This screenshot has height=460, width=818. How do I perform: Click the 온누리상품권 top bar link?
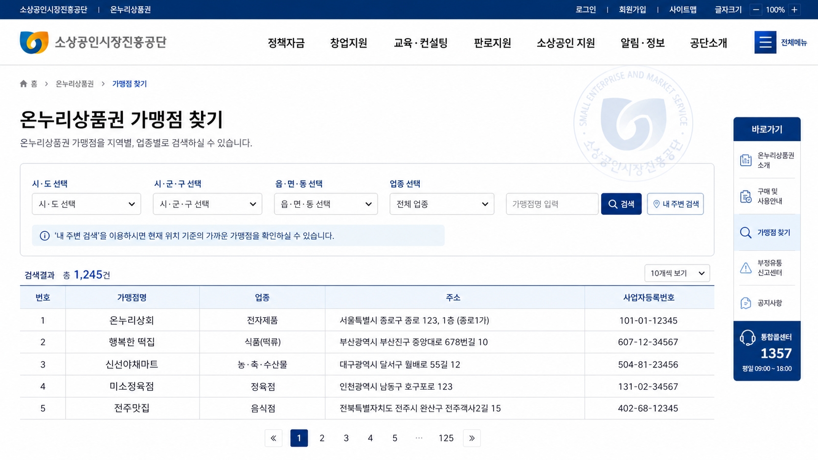pos(130,10)
